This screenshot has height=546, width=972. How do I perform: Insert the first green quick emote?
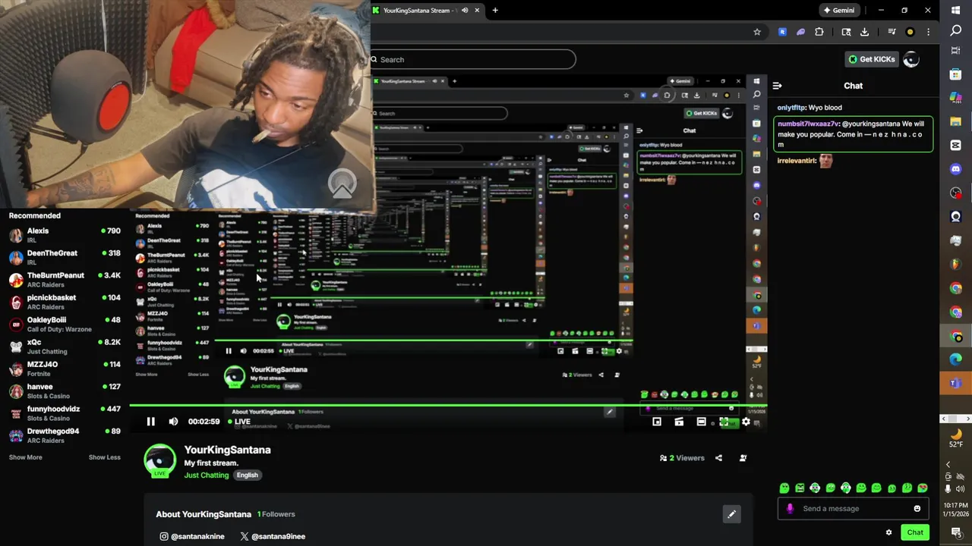[x=784, y=488]
